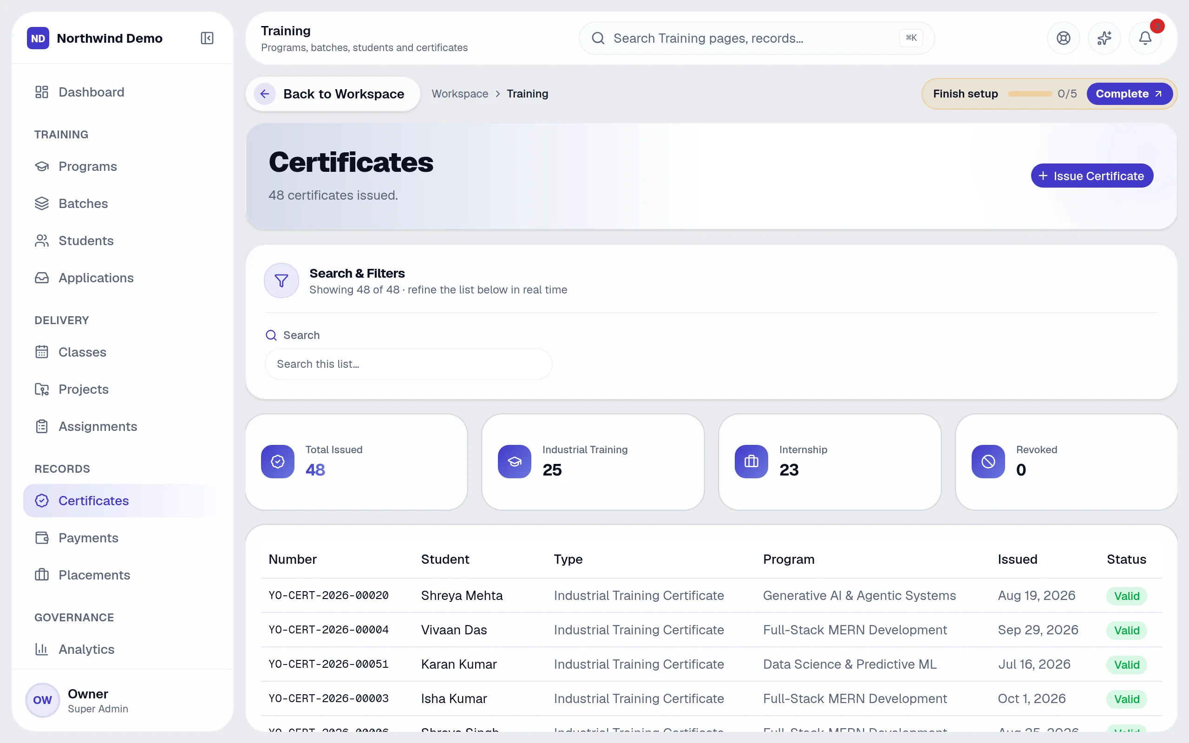1189x743 pixels.
Task: Click the Workspace breadcrumb link
Action: click(460, 94)
